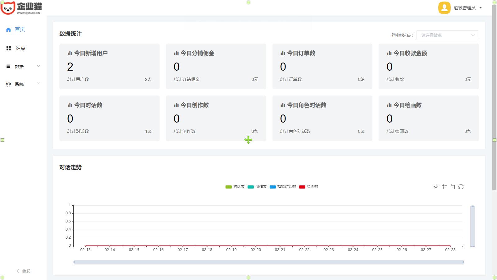Open the 请选择站点 site dropdown
The width and height of the screenshot is (497, 280).
[x=447, y=35]
